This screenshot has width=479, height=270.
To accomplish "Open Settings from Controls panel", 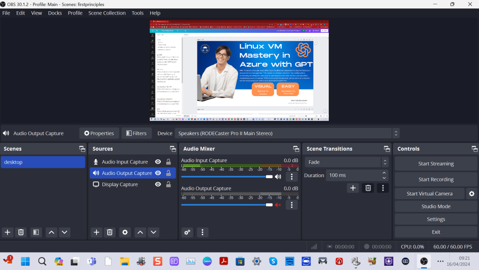I will click(x=436, y=219).
